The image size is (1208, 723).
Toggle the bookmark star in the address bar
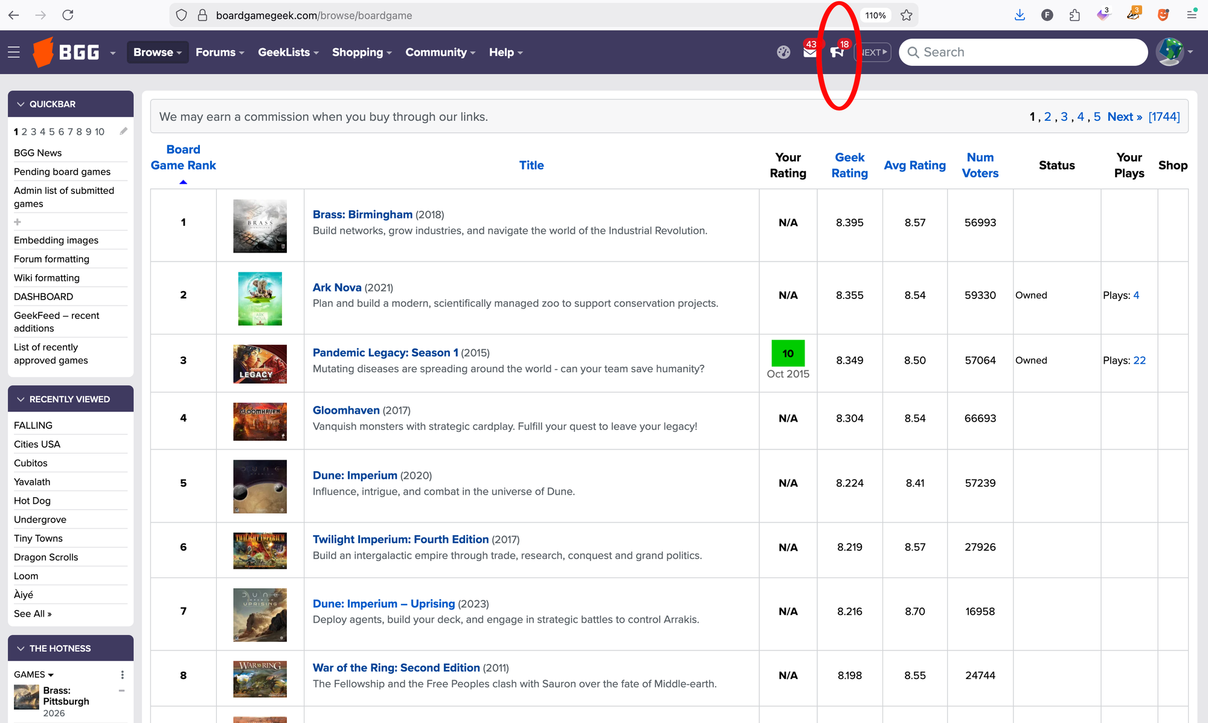[x=906, y=15]
